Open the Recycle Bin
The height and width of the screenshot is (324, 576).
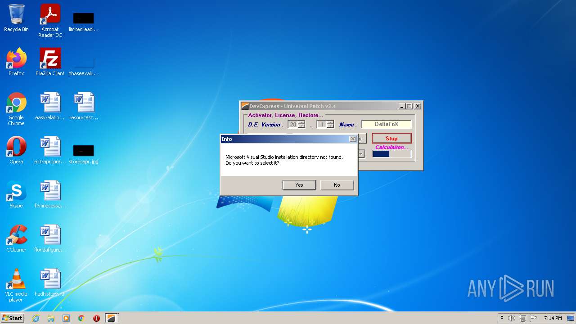pyautogui.click(x=16, y=18)
